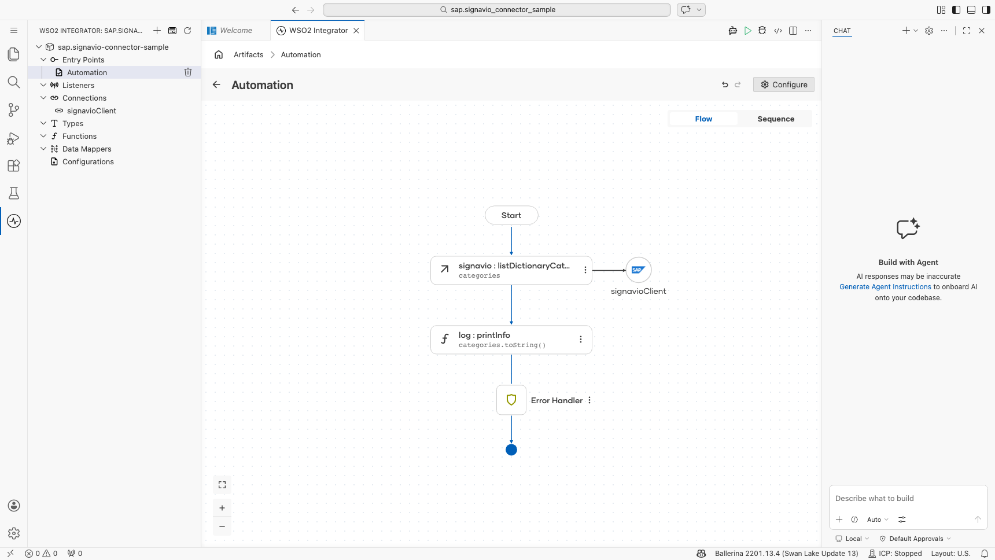This screenshot has height=560, width=995.
Task: Add a new artifact with plus icon
Action: tap(157, 31)
